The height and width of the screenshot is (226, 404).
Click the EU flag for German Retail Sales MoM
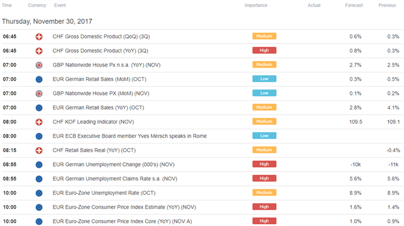pos(39,79)
